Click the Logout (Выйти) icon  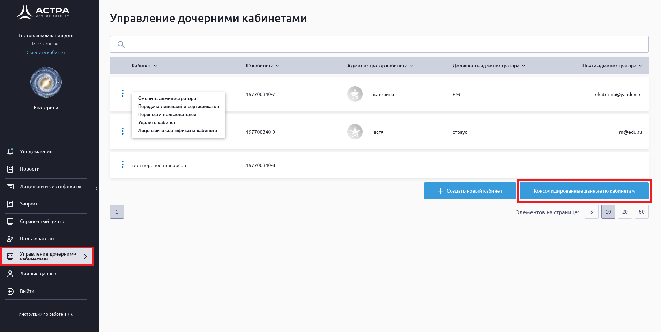[10, 291]
